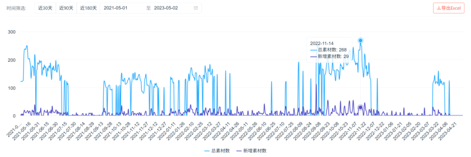Select the 近90天 quick filter
Viewport: 471px width, 157px height.
click(66, 8)
